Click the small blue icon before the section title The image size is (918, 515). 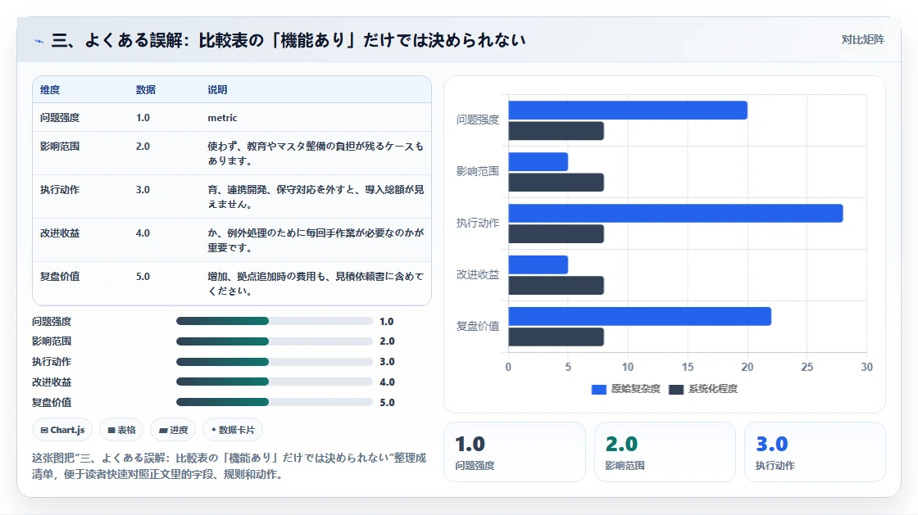coord(39,41)
